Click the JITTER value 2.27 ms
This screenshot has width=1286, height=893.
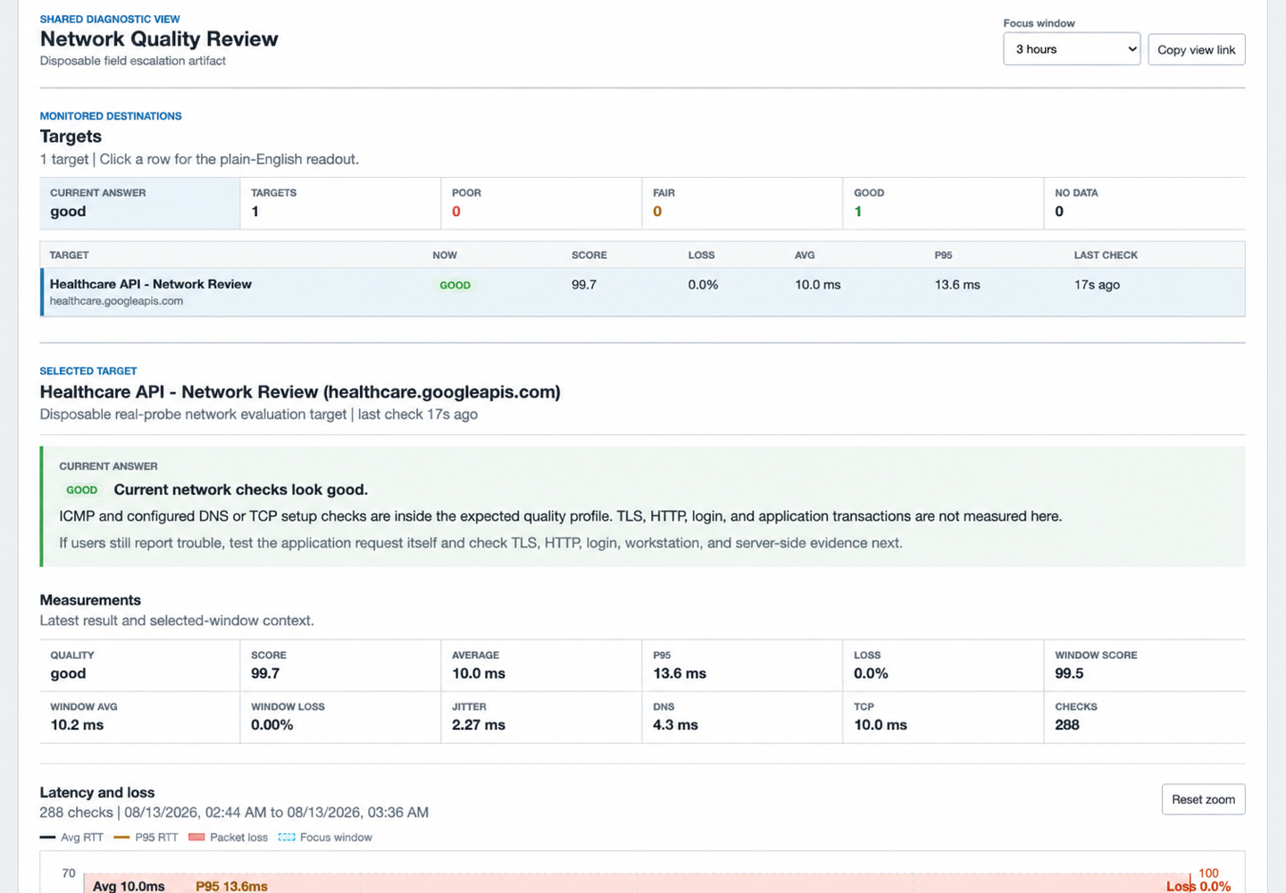pos(479,725)
